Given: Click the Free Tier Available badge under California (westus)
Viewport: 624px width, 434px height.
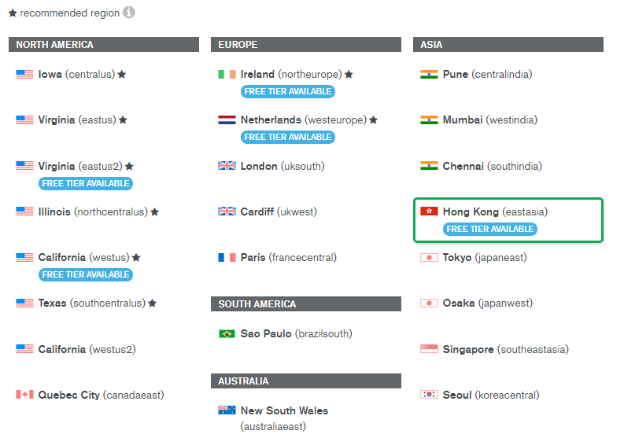Looking at the screenshot, I should tap(86, 274).
